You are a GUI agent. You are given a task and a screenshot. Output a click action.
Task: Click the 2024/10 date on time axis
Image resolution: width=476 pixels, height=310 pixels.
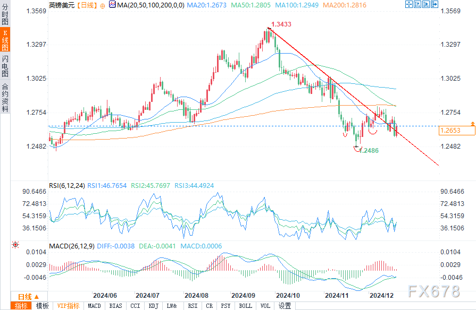[x=288, y=296]
